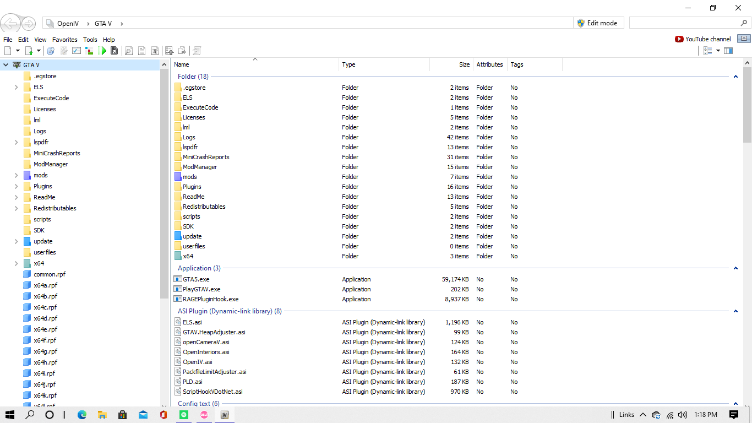Click the green play arrow toolbar icon

pyautogui.click(x=102, y=51)
